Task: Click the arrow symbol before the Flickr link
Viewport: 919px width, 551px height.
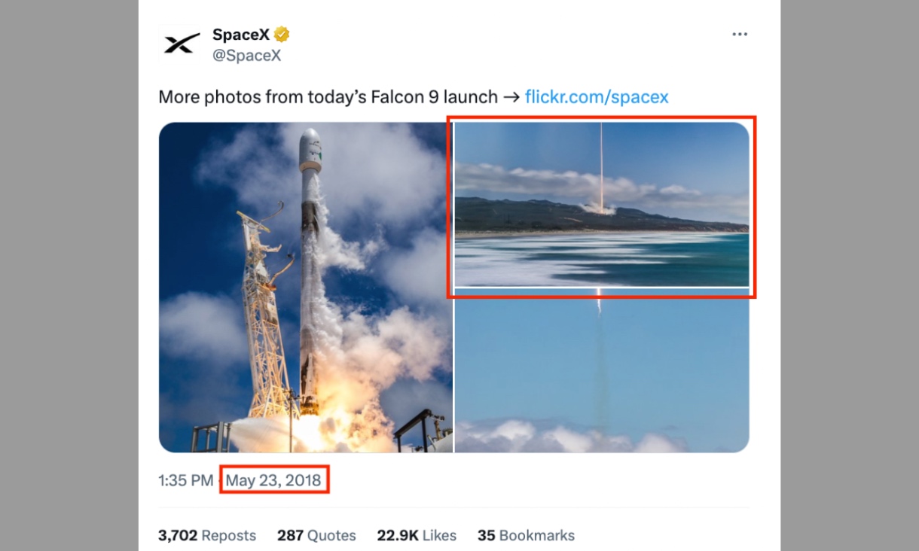Action: (x=511, y=97)
